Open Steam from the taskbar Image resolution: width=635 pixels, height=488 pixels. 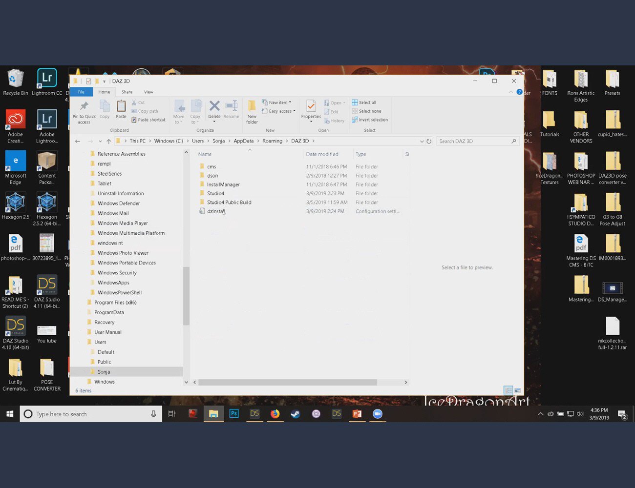click(296, 414)
